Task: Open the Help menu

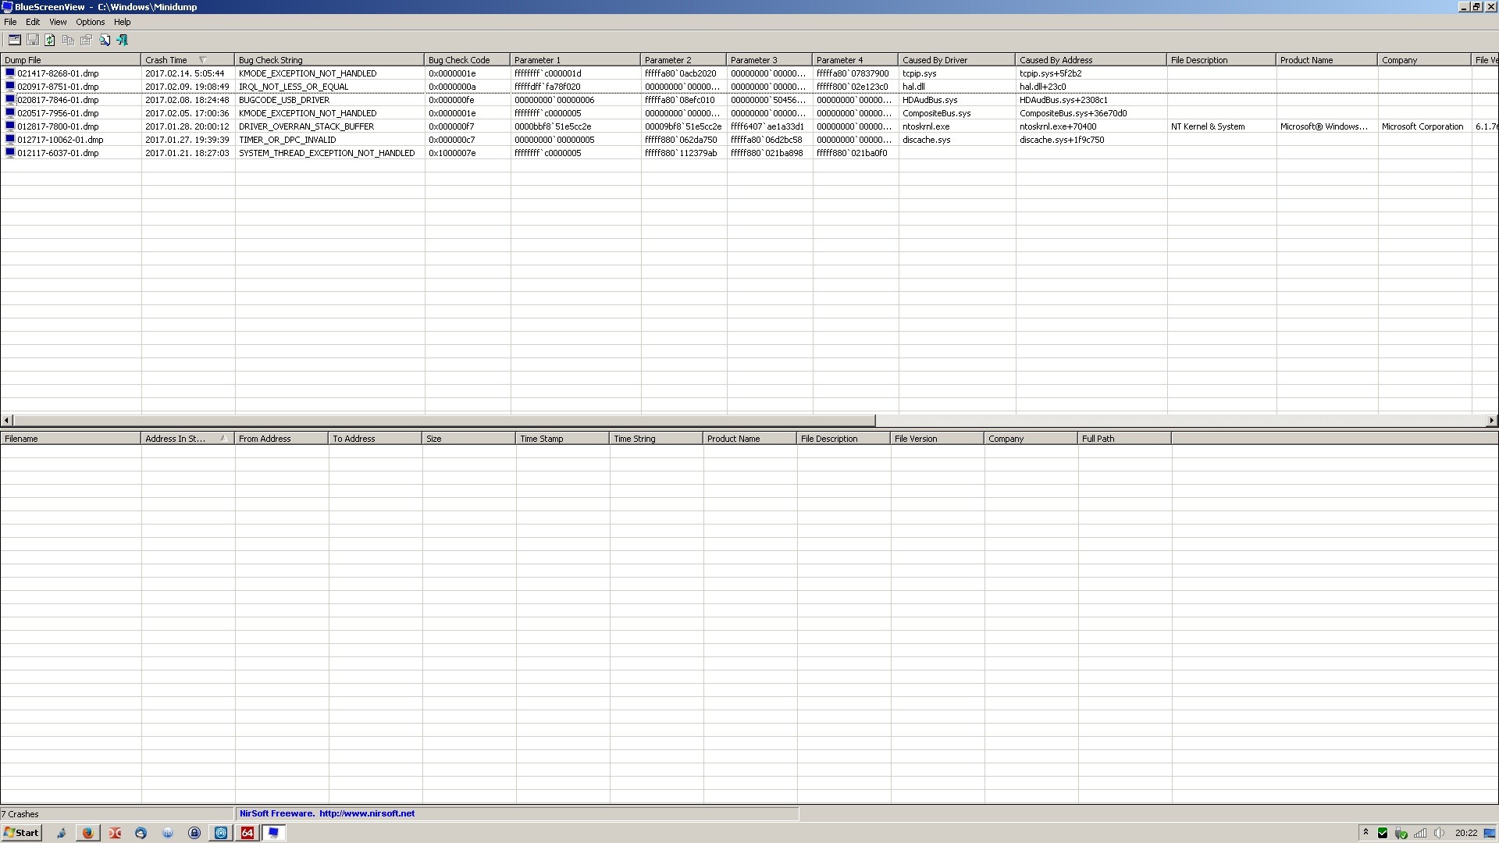Action: [123, 22]
